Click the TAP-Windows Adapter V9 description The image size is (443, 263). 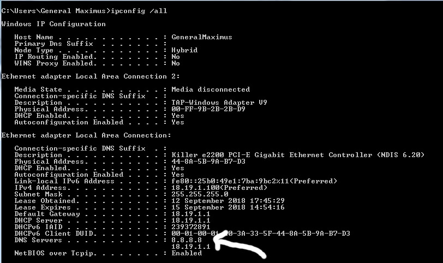click(x=219, y=103)
